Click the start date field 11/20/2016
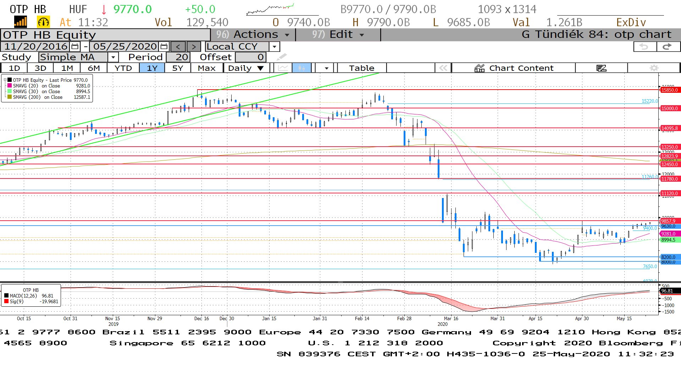 [36, 46]
